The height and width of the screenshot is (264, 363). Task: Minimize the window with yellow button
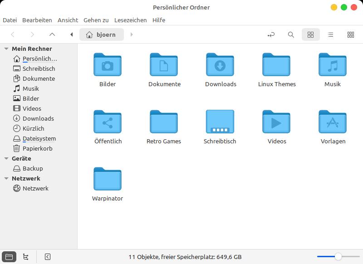point(334,7)
